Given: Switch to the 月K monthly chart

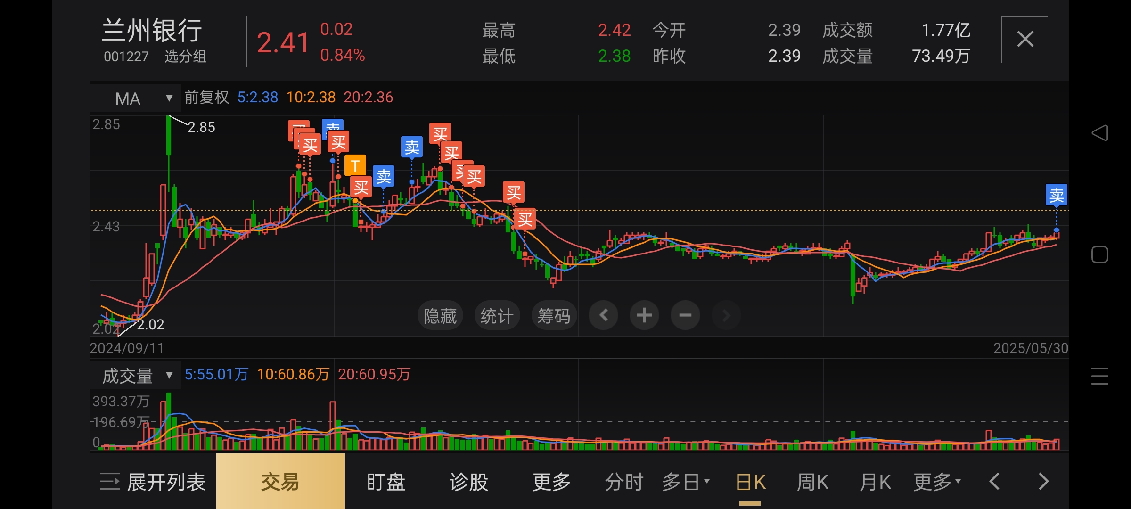Looking at the screenshot, I should [x=875, y=482].
